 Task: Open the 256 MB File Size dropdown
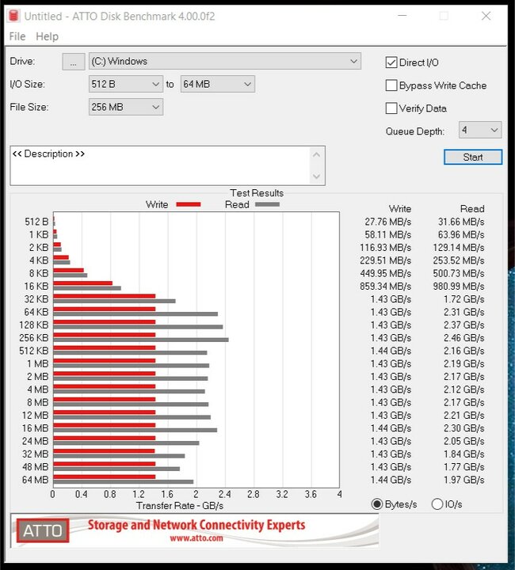[x=126, y=107]
